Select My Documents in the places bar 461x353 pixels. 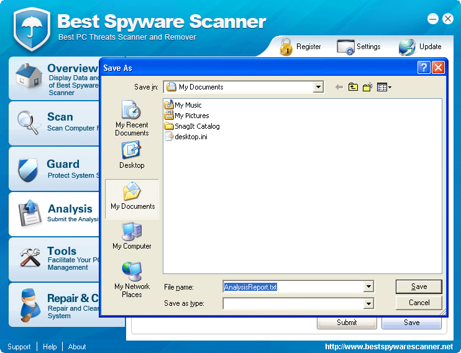click(x=132, y=199)
